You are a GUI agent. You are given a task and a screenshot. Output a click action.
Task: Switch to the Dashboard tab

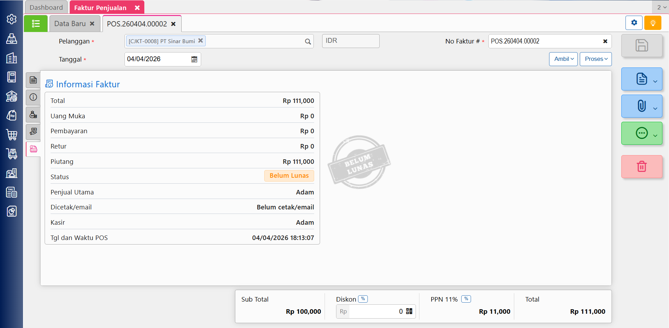pos(46,7)
